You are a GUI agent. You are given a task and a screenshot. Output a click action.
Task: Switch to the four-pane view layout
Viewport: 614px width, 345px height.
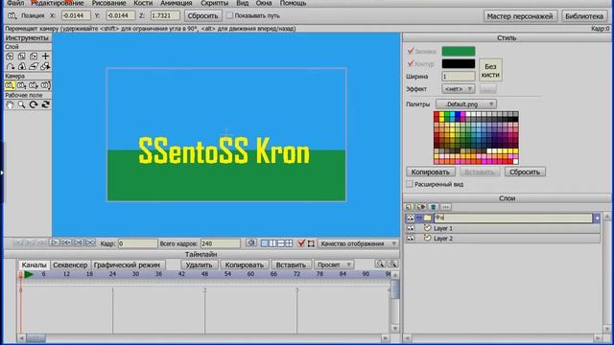289,243
